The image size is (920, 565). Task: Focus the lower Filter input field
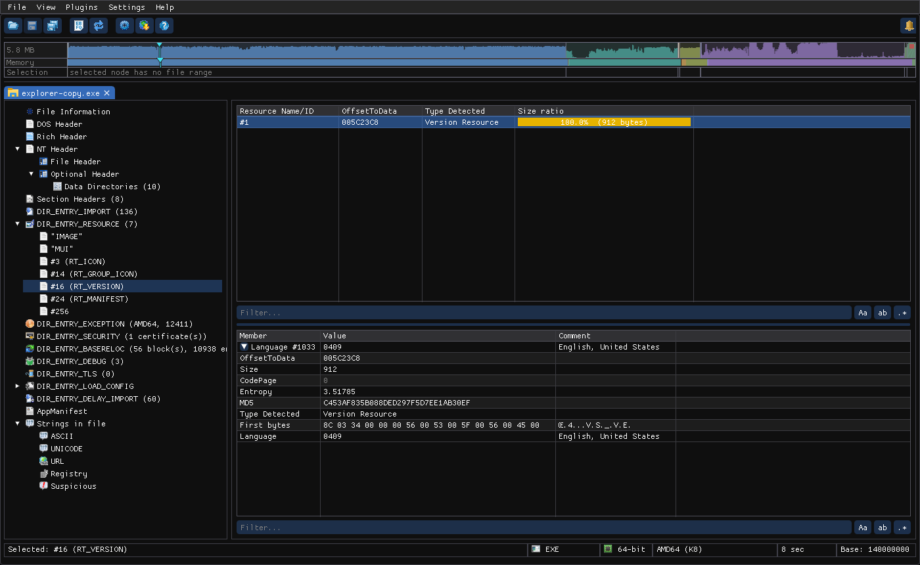pyautogui.click(x=544, y=528)
